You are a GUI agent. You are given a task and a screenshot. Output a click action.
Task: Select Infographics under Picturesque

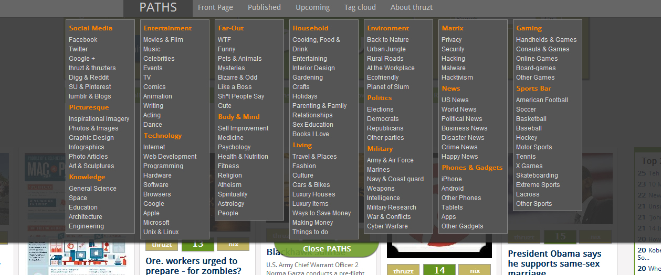click(x=87, y=147)
